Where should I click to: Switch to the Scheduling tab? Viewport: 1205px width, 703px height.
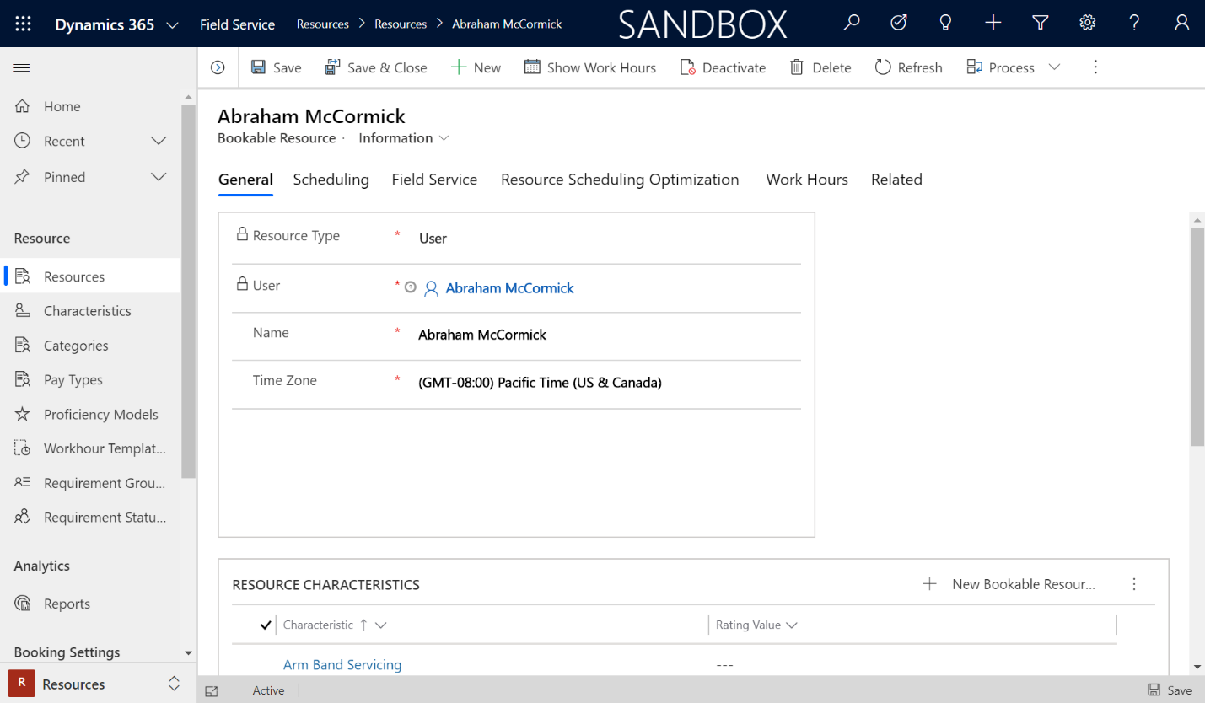331,180
